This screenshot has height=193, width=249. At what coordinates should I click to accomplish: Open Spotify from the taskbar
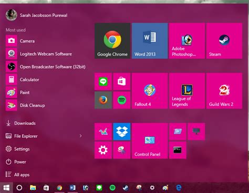click(x=112, y=188)
